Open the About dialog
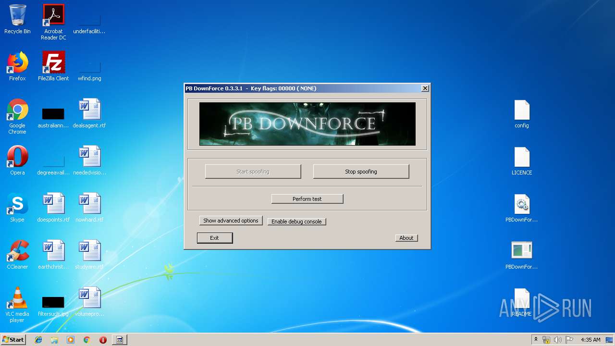This screenshot has height=346, width=615. 406,238
